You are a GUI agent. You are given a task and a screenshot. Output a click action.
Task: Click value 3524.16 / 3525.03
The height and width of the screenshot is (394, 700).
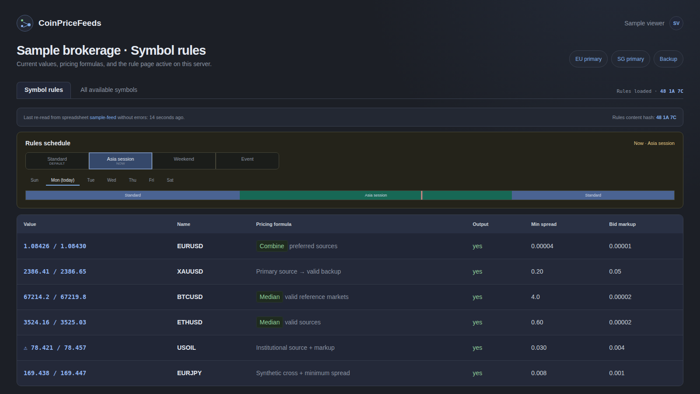click(55, 322)
